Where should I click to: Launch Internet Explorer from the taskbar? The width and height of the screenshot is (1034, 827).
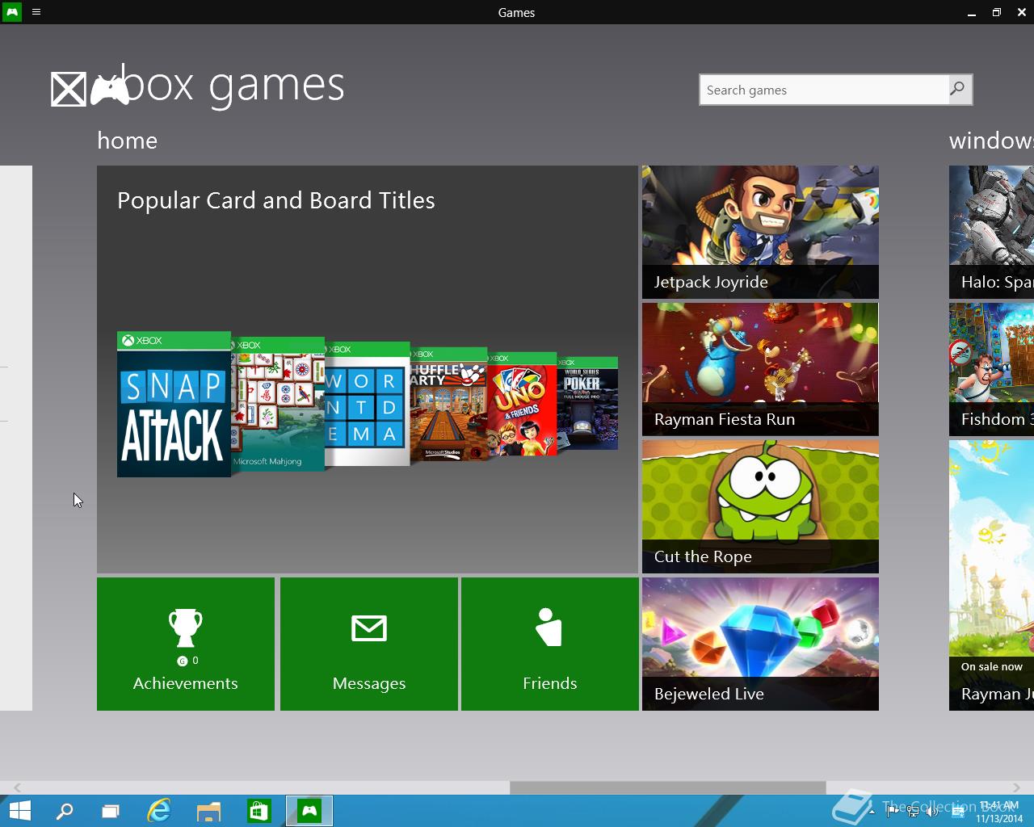click(x=159, y=811)
